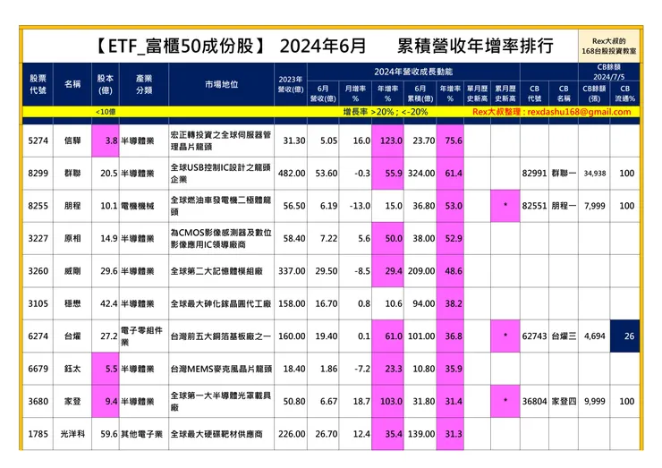Image resolution: width=662 pixels, height=468 pixels.
Task: Click the name cell 群聯
Action: tap(72, 174)
